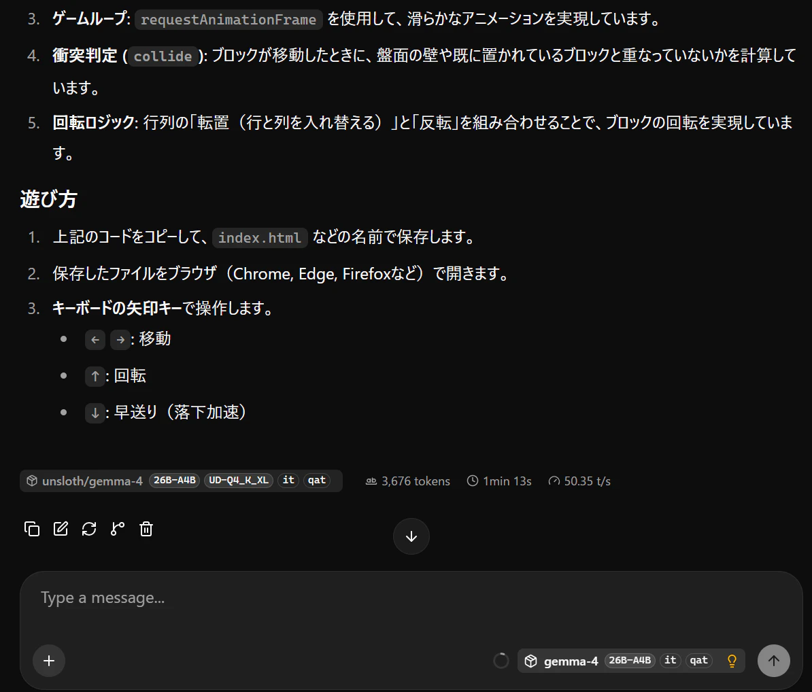
Task: Click the right arrow key chip
Action: tap(120, 340)
